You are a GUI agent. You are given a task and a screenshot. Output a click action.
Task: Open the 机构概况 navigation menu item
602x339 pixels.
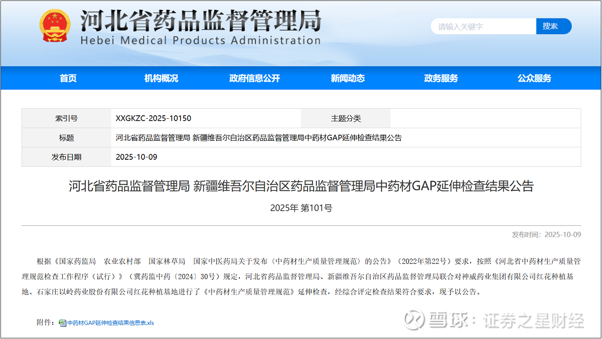[x=161, y=78]
